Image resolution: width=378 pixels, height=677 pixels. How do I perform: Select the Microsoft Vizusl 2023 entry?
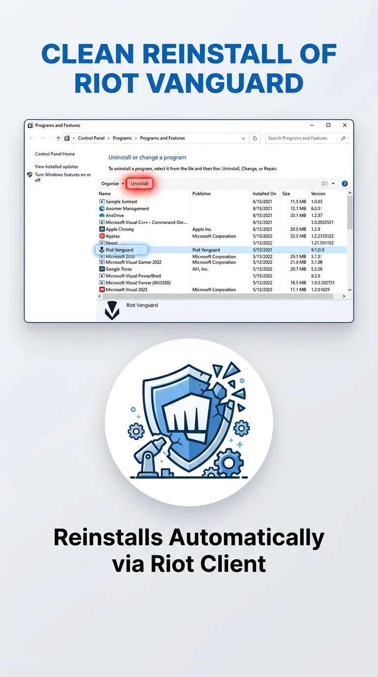[126, 290]
